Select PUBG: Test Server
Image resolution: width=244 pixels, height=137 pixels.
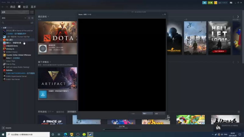coord(13,79)
